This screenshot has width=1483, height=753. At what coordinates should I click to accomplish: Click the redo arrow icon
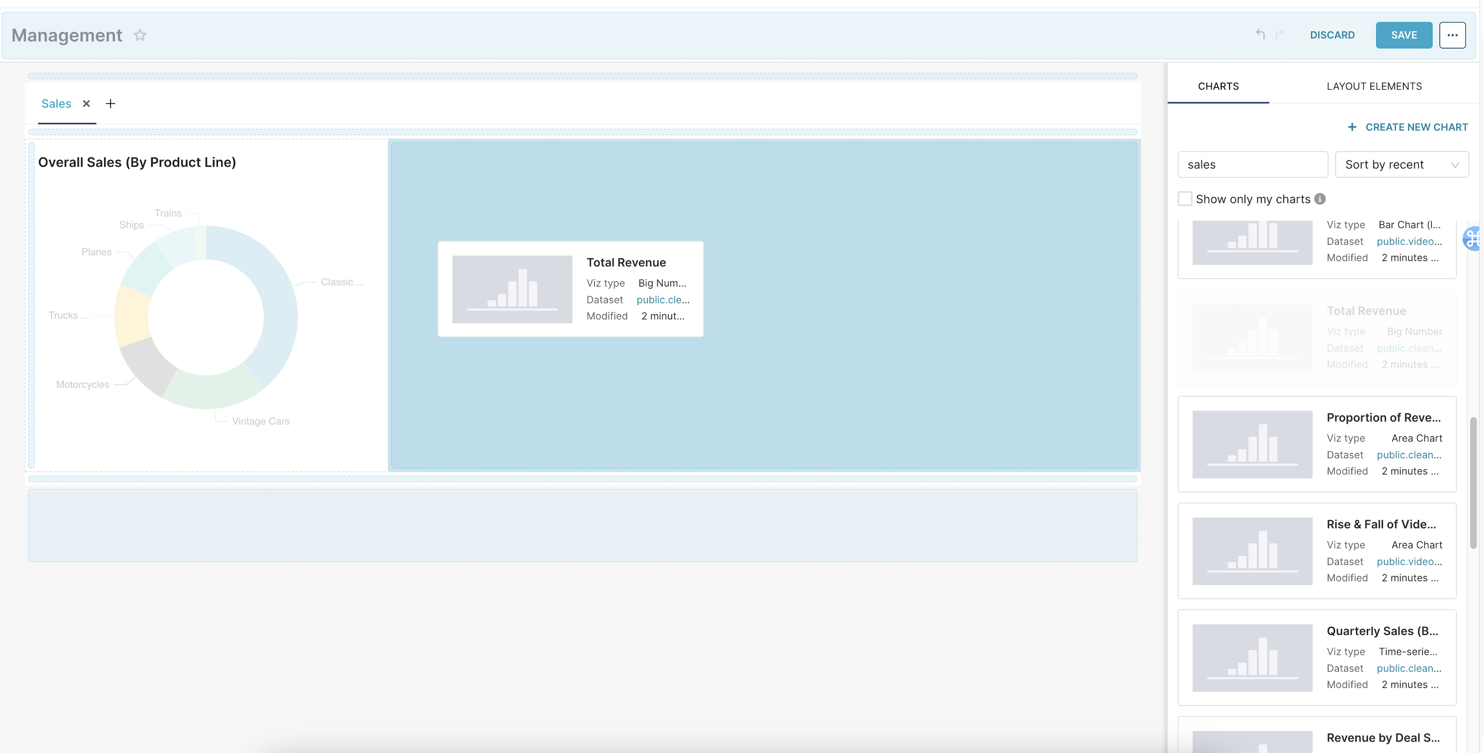(x=1280, y=35)
